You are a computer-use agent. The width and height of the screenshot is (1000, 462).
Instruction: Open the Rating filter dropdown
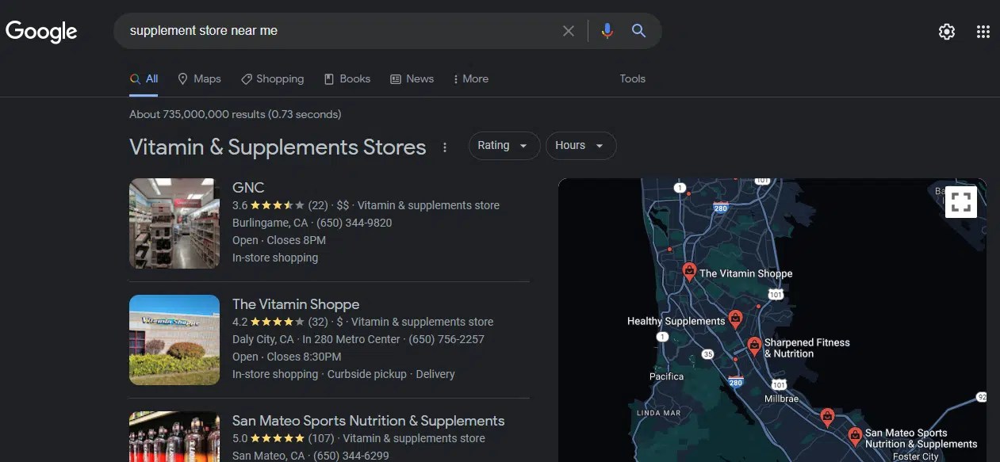(x=504, y=146)
